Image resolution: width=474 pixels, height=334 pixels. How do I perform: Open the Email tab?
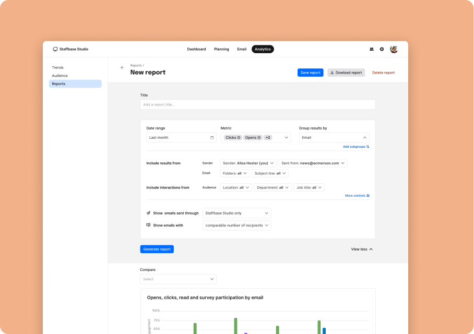click(242, 49)
